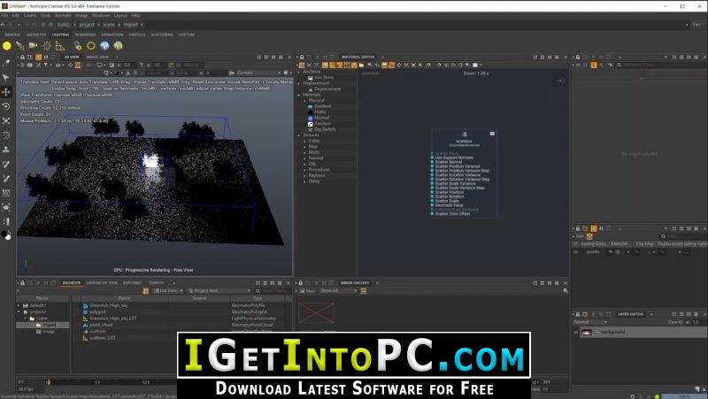
Task: Switch to the Image View tab
Action: (97, 58)
